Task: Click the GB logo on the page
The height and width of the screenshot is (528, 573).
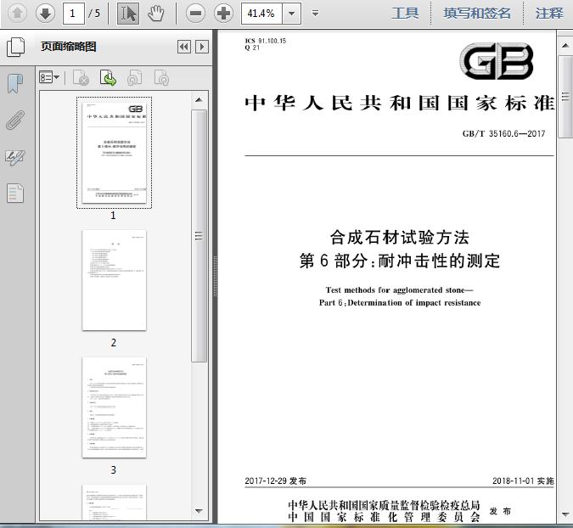Action: tap(497, 61)
